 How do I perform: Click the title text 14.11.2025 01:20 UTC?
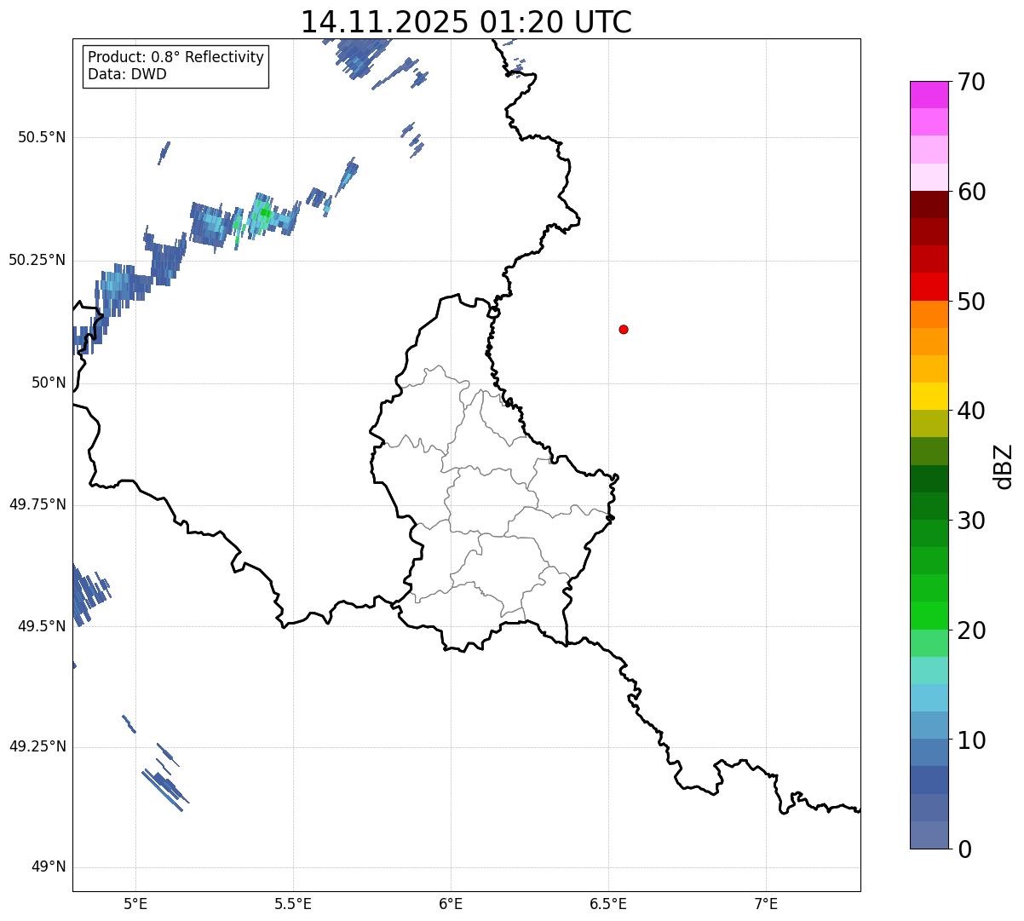466,21
